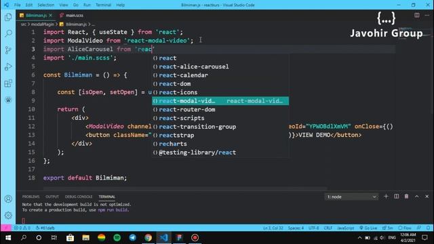This screenshot has height=244, width=434.
Task: Choose 'react-scripts' suggestion
Action: click(220, 118)
